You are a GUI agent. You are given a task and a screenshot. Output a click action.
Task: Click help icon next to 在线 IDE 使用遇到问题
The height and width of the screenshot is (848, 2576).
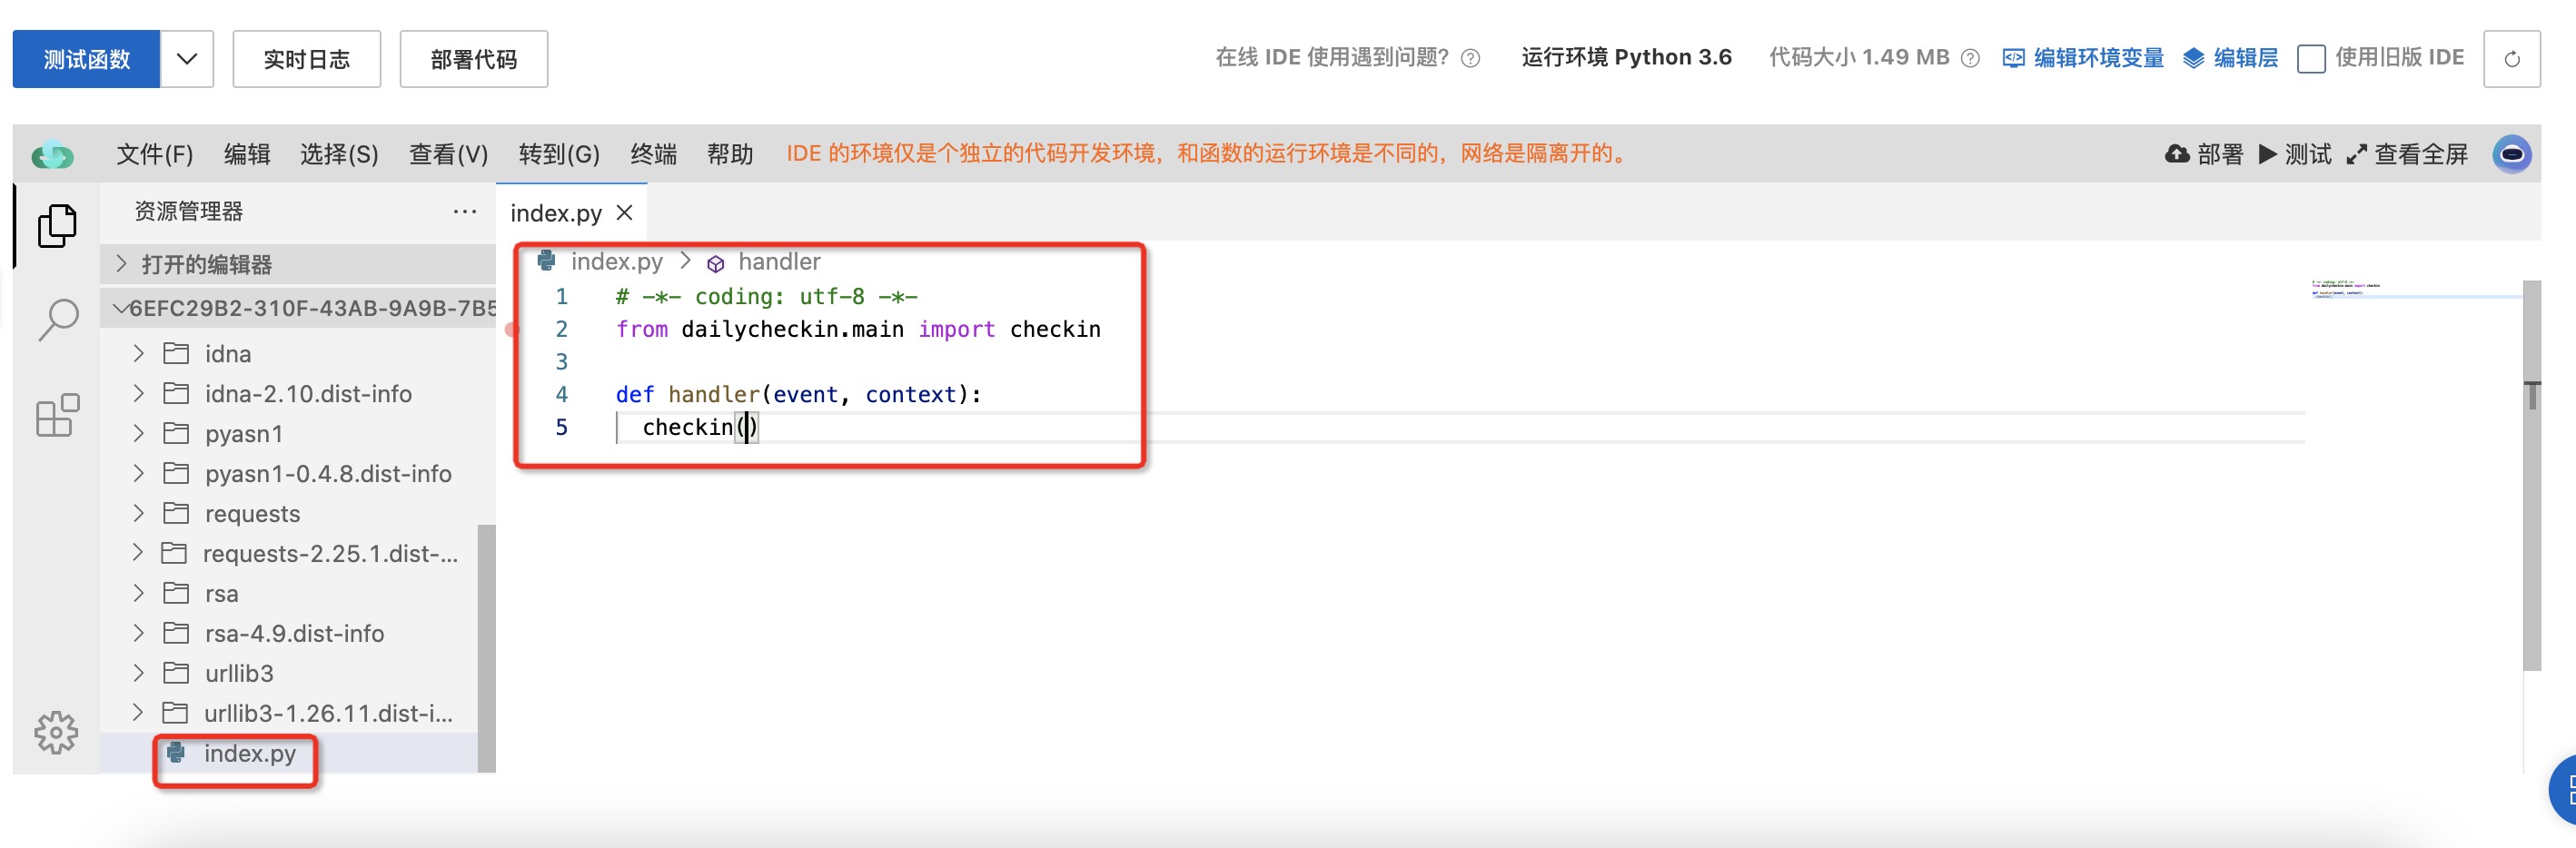click(1470, 58)
